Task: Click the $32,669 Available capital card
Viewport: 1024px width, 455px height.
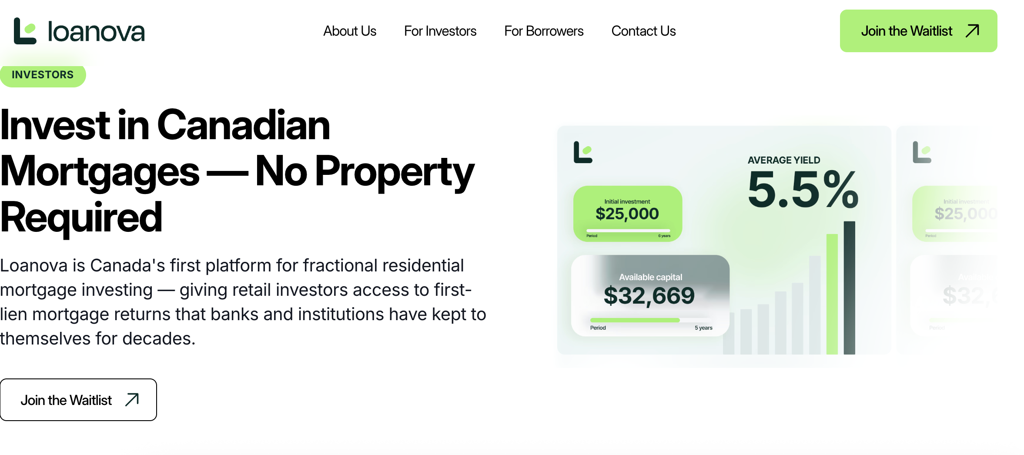Action: coord(650,295)
